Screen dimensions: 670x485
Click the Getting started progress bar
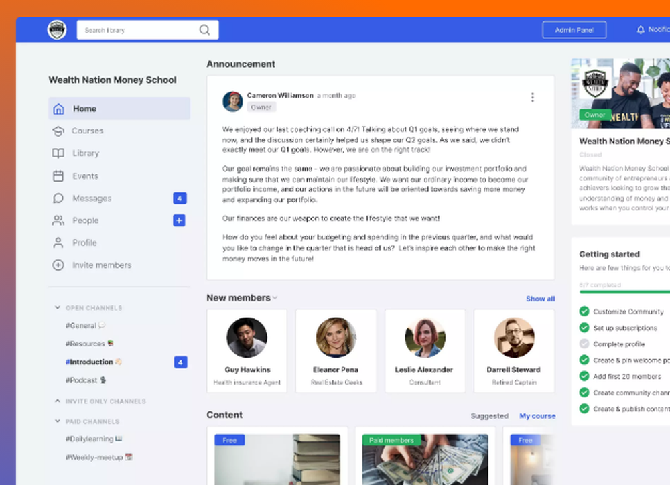tap(624, 292)
